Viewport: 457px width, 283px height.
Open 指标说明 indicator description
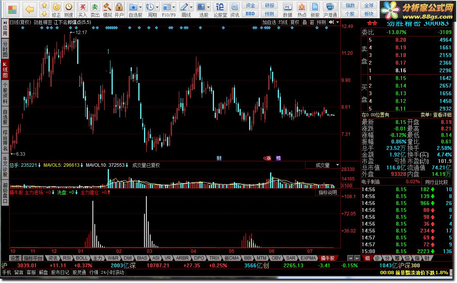[327, 192]
